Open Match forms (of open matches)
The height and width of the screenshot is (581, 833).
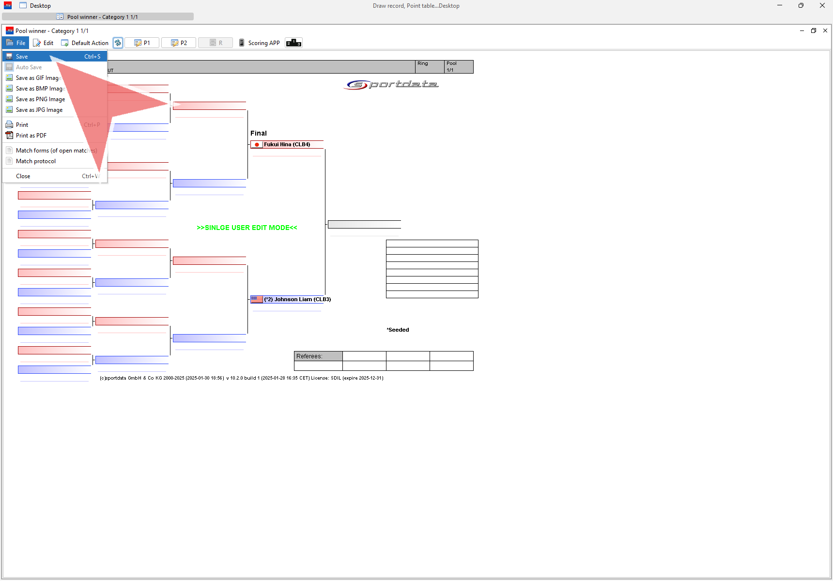tap(55, 151)
